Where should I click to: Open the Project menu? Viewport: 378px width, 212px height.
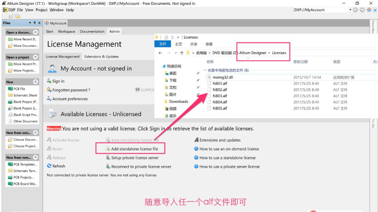pos(42,10)
